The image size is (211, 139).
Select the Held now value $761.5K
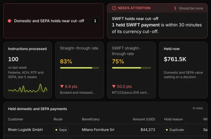[x=175, y=59]
